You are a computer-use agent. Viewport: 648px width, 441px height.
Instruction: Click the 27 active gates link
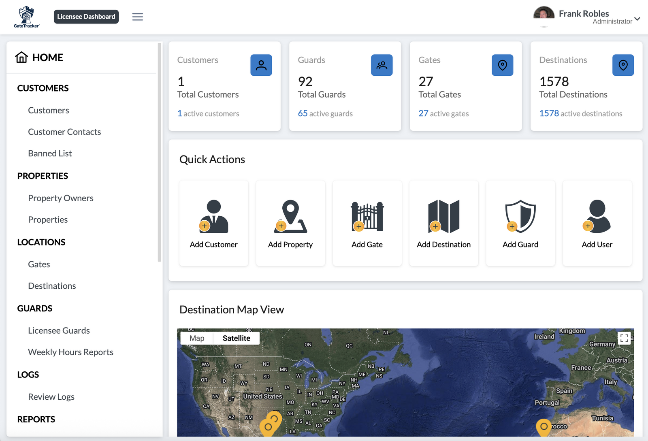coord(443,113)
